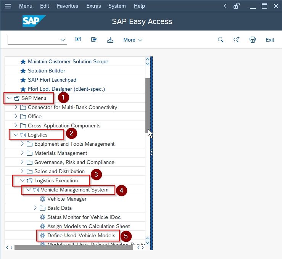The width and height of the screenshot is (282, 259).
Task: Click the Find magnifier icon
Action: 221,40
